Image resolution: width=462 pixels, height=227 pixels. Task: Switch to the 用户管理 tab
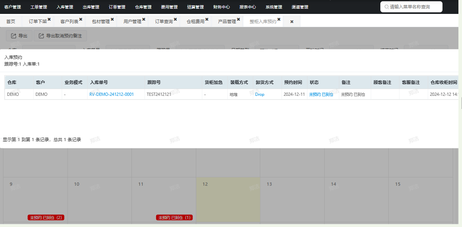pos(132,21)
